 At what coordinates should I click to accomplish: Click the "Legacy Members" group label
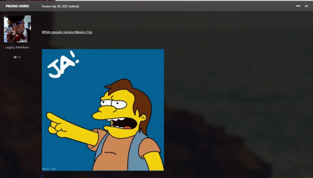pyautogui.click(x=17, y=47)
